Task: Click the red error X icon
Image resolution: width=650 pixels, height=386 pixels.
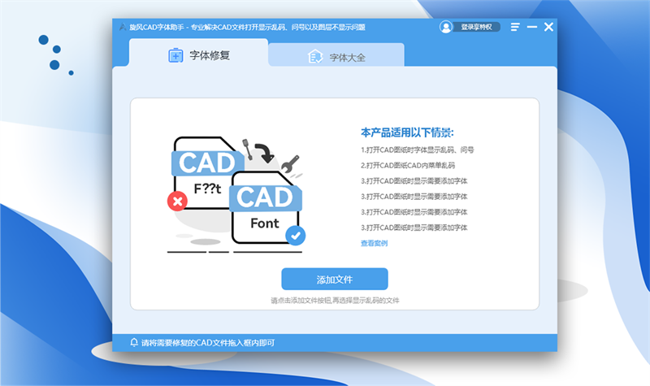Action: (x=177, y=201)
